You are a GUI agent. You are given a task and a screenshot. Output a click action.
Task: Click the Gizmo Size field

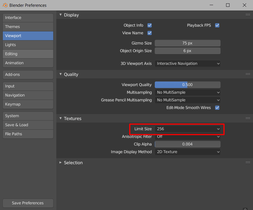(188, 43)
